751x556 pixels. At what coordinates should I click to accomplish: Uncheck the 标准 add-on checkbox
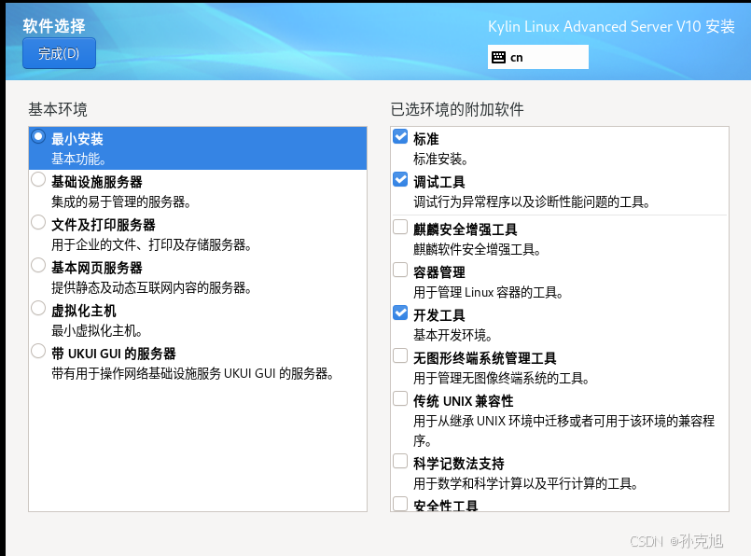tap(400, 136)
